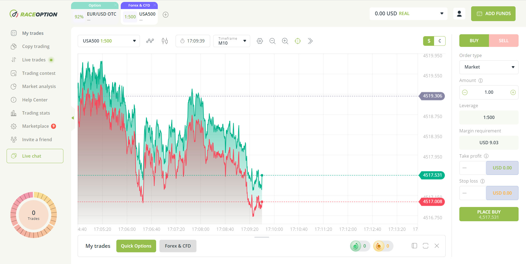Viewport: 526px width, 264px height.
Task: Switch to SELL mode
Action: click(504, 41)
